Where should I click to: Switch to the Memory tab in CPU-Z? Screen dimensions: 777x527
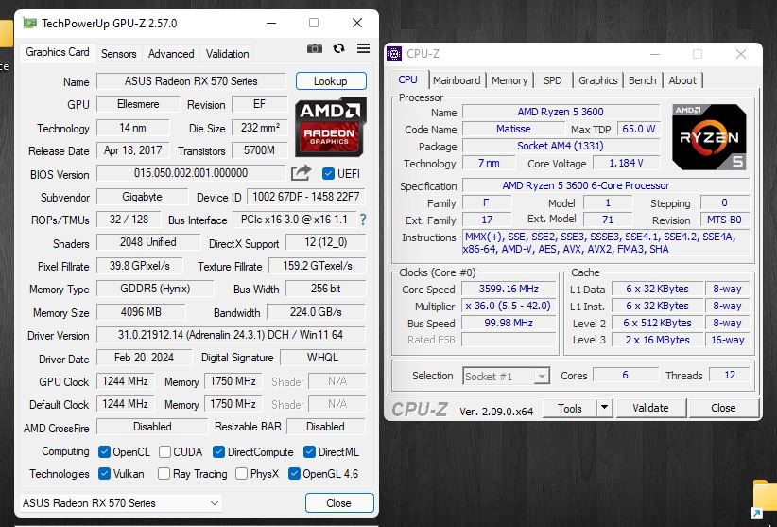pos(509,80)
